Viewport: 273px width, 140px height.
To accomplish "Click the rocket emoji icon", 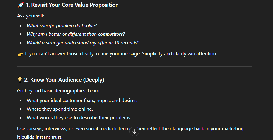I will point(21,5).
